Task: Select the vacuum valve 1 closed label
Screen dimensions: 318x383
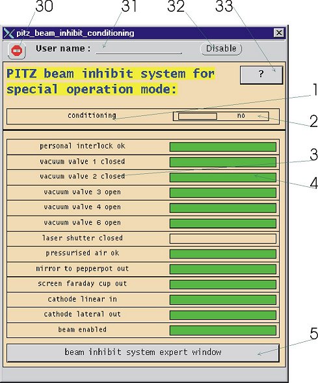Action: [x=83, y=162]
